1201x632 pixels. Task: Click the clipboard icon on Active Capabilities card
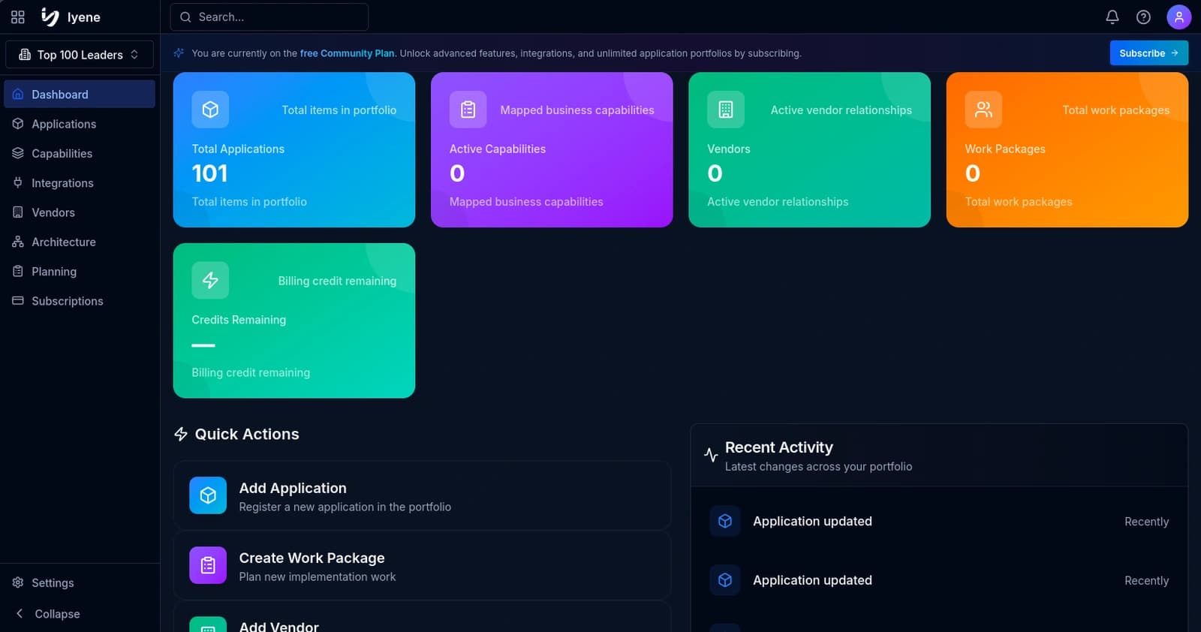468,110
